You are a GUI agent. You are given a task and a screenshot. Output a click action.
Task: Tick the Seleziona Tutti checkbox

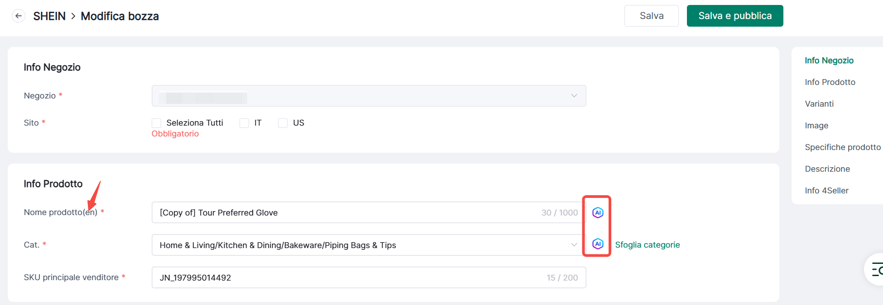point(157,123)
